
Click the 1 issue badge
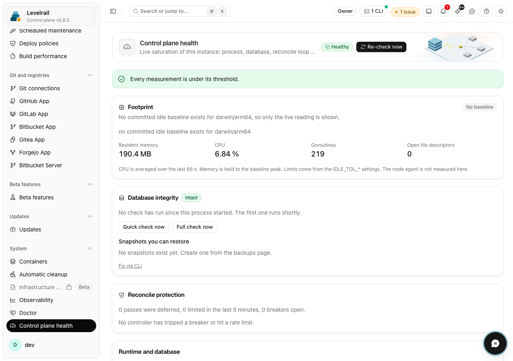(x=405, y=12)
